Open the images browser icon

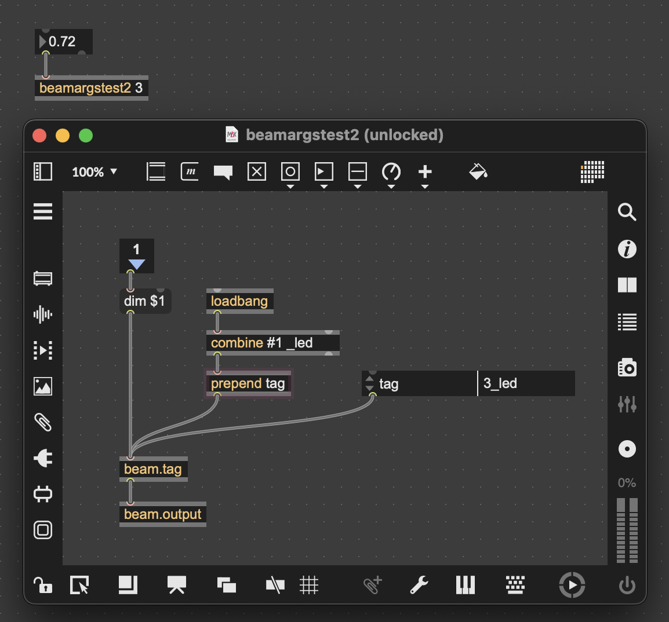coord(43,386)
